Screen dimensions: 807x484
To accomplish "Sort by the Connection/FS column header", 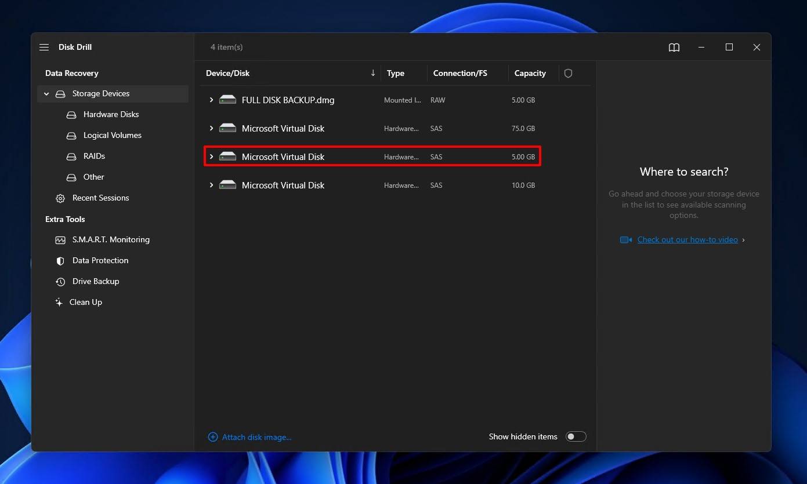I will [x=460, y=73].
